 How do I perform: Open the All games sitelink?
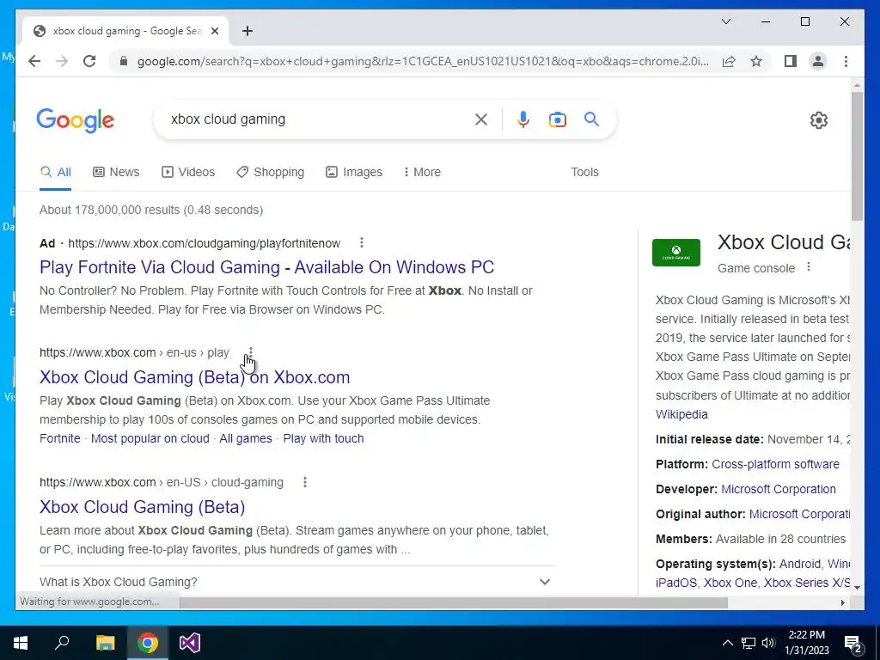point(245,438)
